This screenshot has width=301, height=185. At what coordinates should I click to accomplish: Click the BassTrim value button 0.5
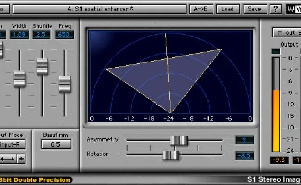(56, 144)
